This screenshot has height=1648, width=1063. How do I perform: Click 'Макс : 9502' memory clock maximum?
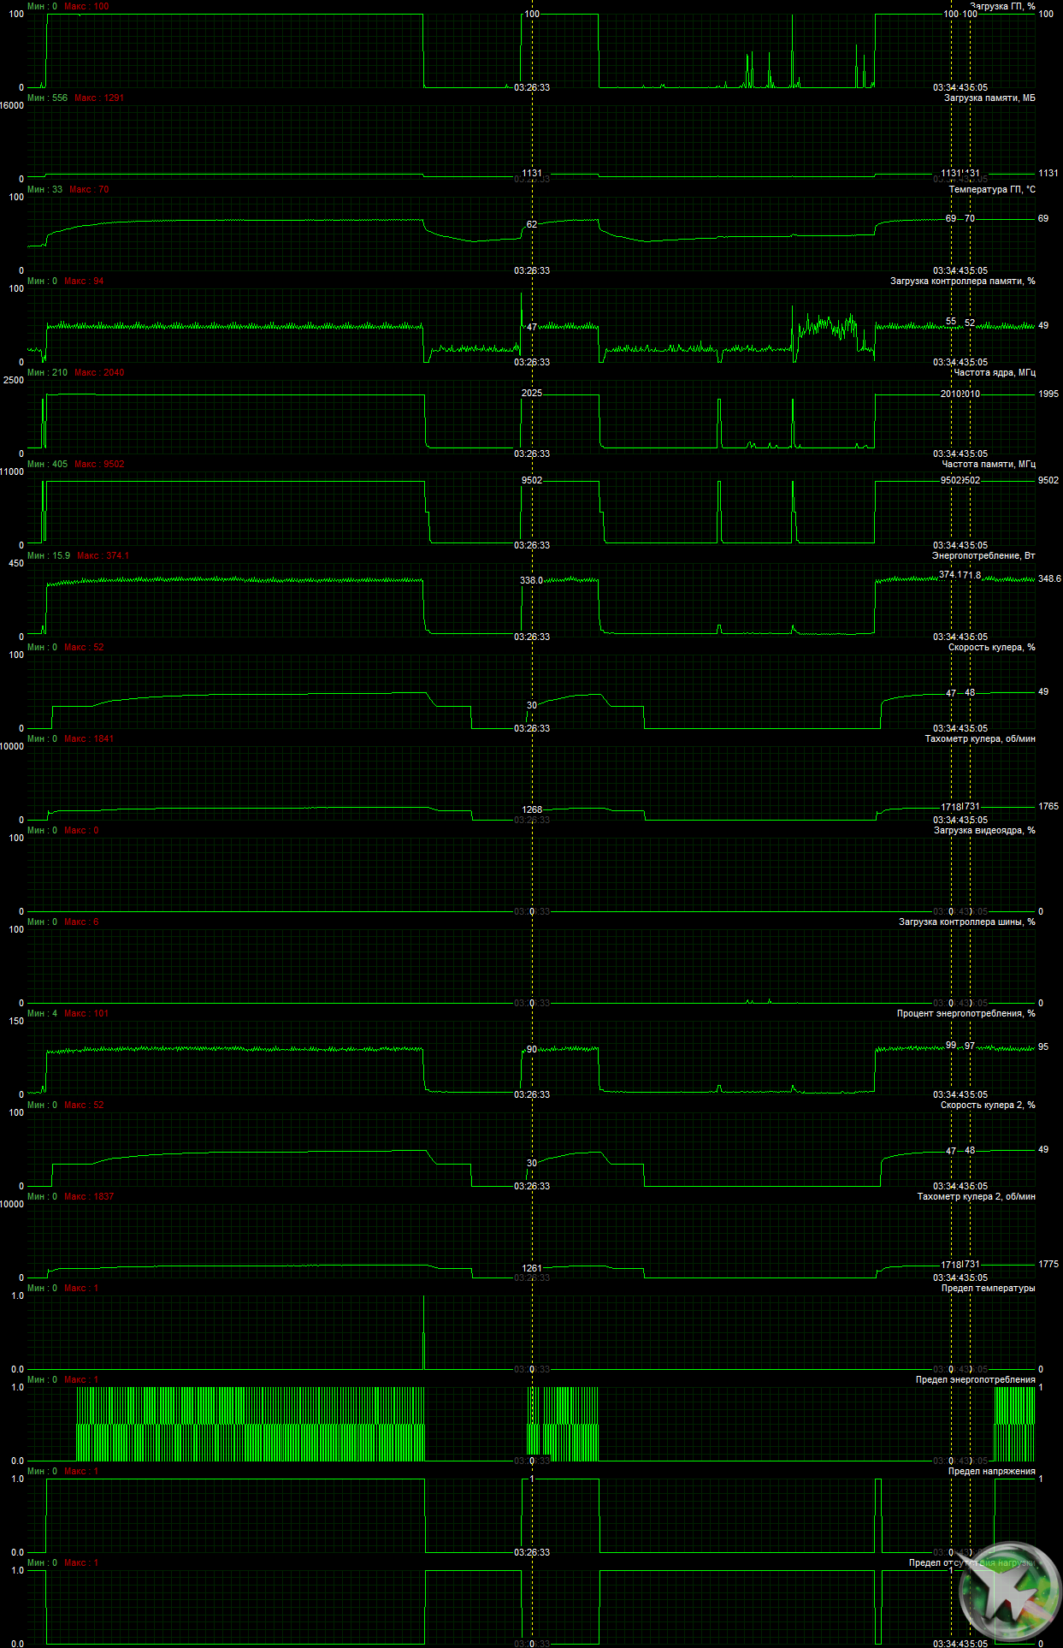pos(99,464)
